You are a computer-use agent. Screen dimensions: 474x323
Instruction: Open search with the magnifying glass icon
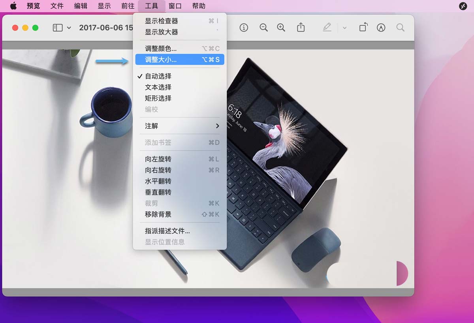tap(400, 28)
